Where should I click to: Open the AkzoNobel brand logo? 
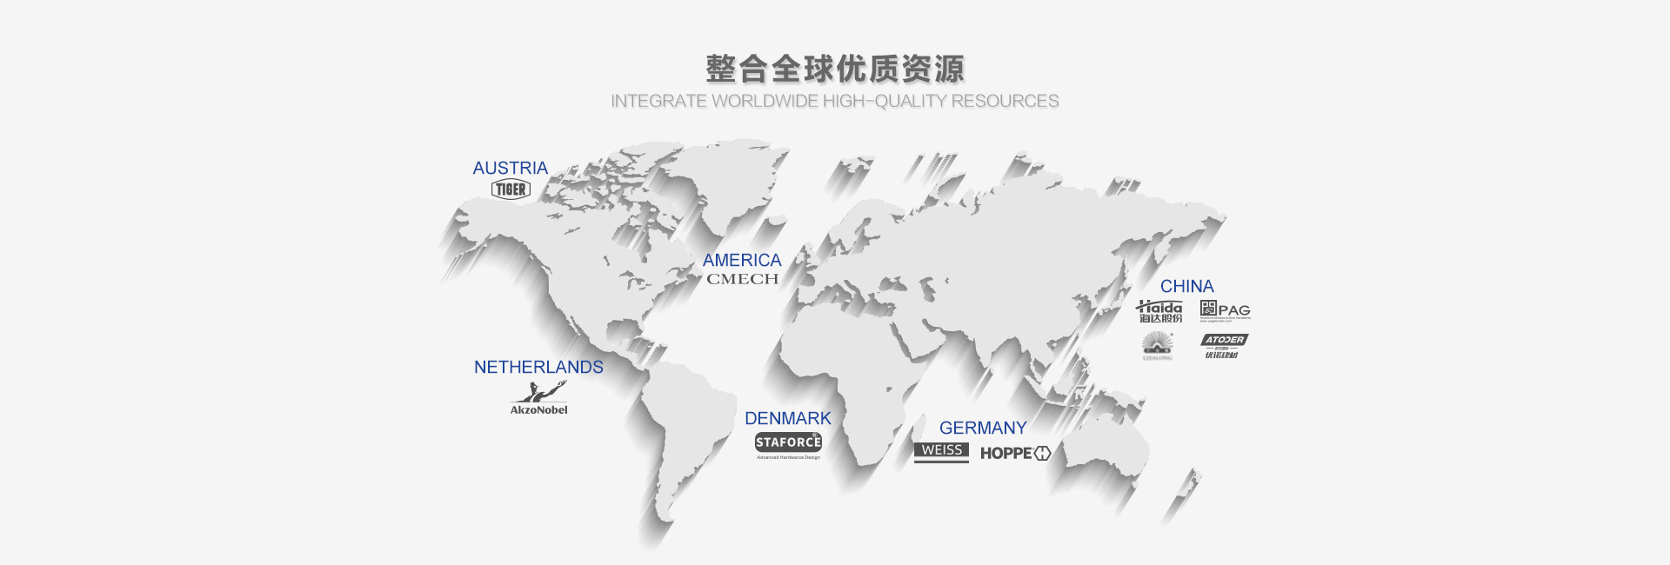[x=538, y=399]
